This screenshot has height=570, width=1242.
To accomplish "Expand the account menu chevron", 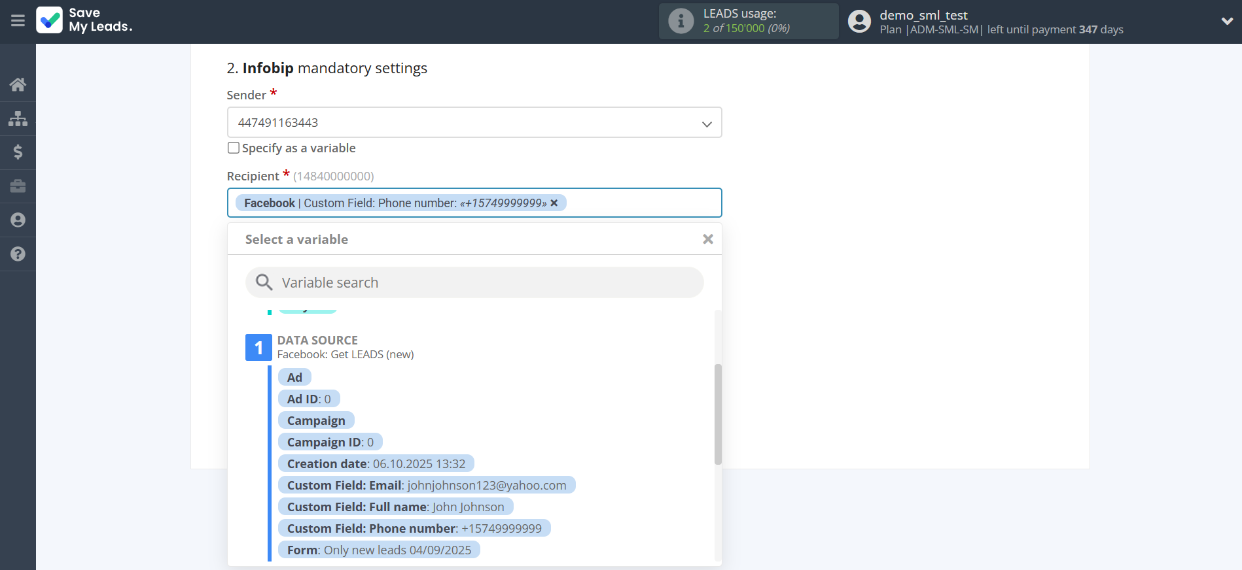I will 1227,21.
